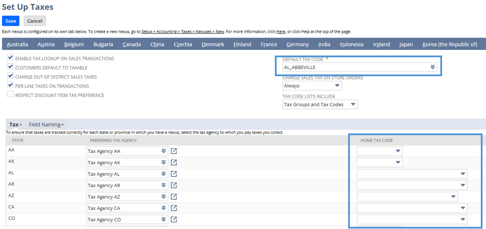This screenshot has width=486, height=229.
Task: Switch to the Germany nexus tab
Action: pyautogui.click(x=298, y=44)
